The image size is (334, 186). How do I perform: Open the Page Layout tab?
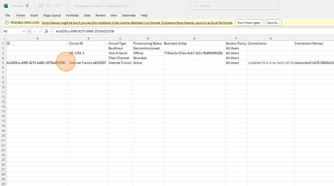tap(52, 15)
